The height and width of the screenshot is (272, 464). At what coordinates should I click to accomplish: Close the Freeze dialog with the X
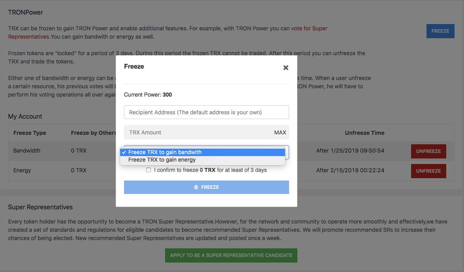pyautogui.click(x=286, y=68)
